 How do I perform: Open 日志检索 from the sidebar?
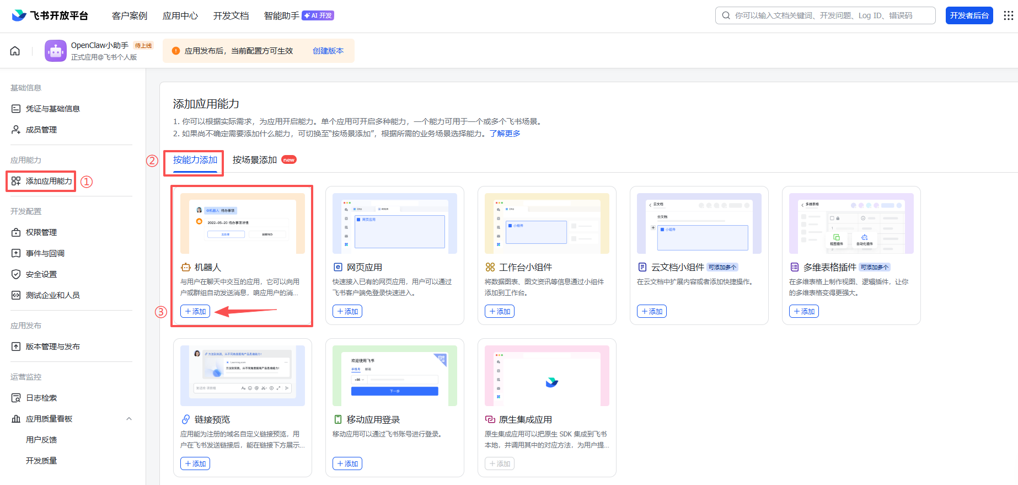click(41, 398)
